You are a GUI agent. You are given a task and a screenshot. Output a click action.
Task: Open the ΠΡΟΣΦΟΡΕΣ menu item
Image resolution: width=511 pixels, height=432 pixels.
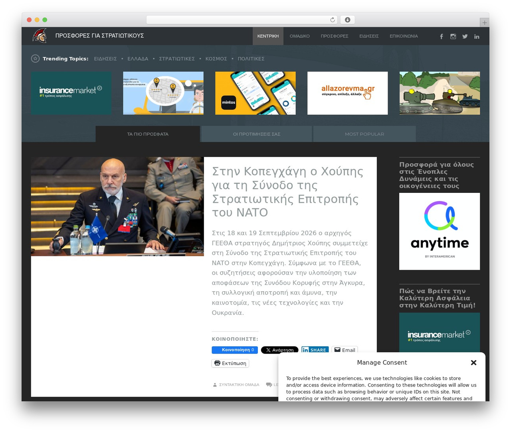click(335, 36)
